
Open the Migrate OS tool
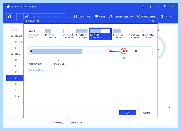(82, 17)
